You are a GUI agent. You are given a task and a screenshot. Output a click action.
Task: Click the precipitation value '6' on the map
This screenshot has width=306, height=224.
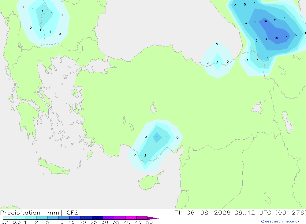(275, 20)
